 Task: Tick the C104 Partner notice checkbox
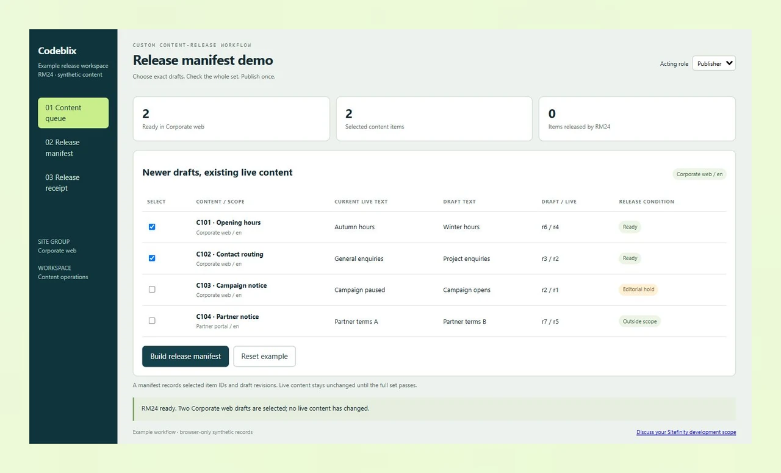pos(152,321)
